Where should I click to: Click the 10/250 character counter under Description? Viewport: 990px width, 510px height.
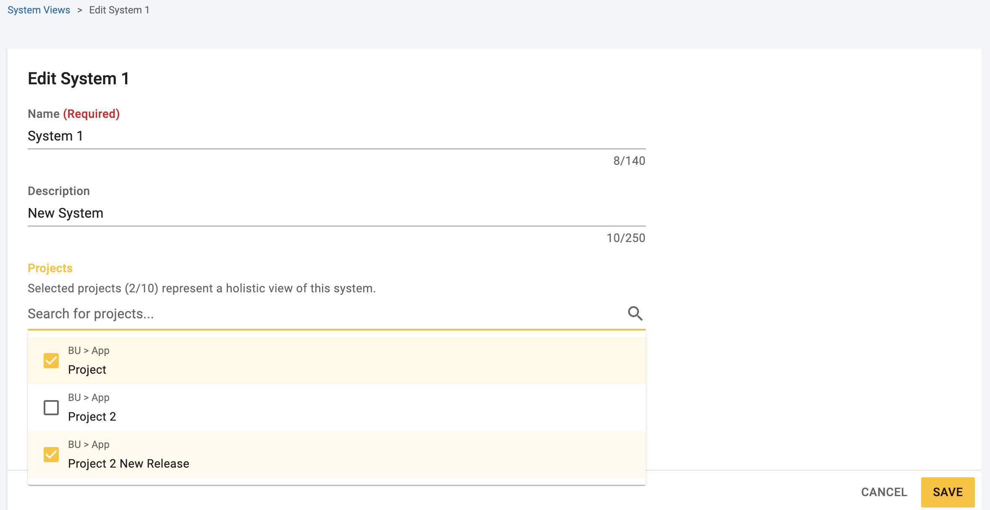coord(626,238)
